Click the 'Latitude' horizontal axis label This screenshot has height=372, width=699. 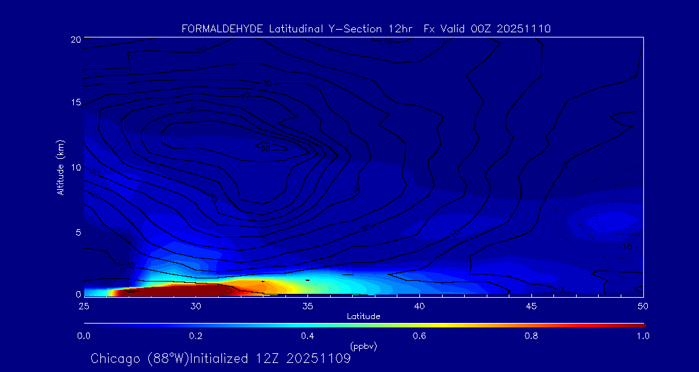(363, 317)
